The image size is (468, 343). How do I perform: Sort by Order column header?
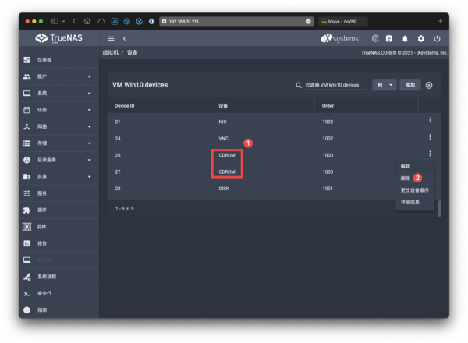tap(328, 106)
